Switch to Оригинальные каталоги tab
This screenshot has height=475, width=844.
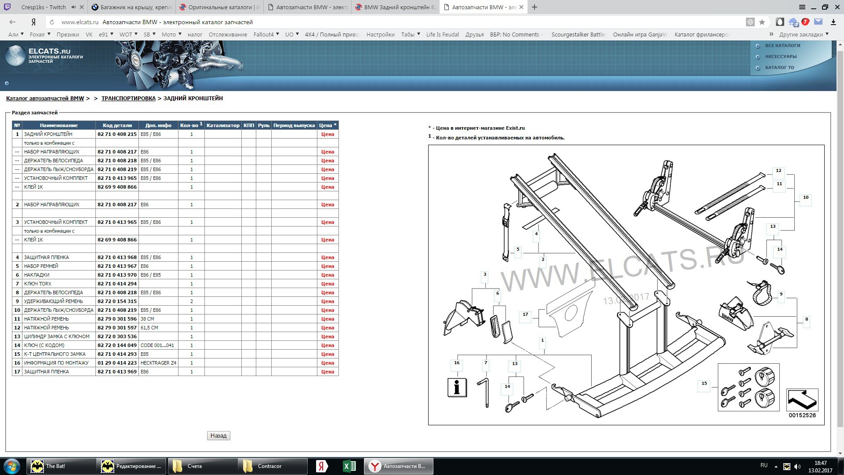[x=220, y=7]
